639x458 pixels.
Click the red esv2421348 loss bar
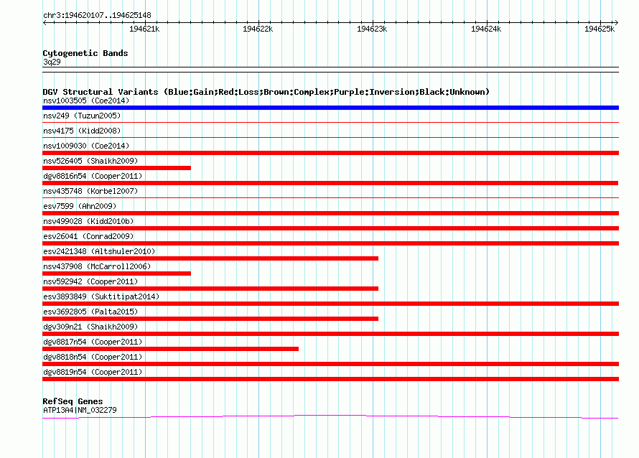[x=210, y=258]
